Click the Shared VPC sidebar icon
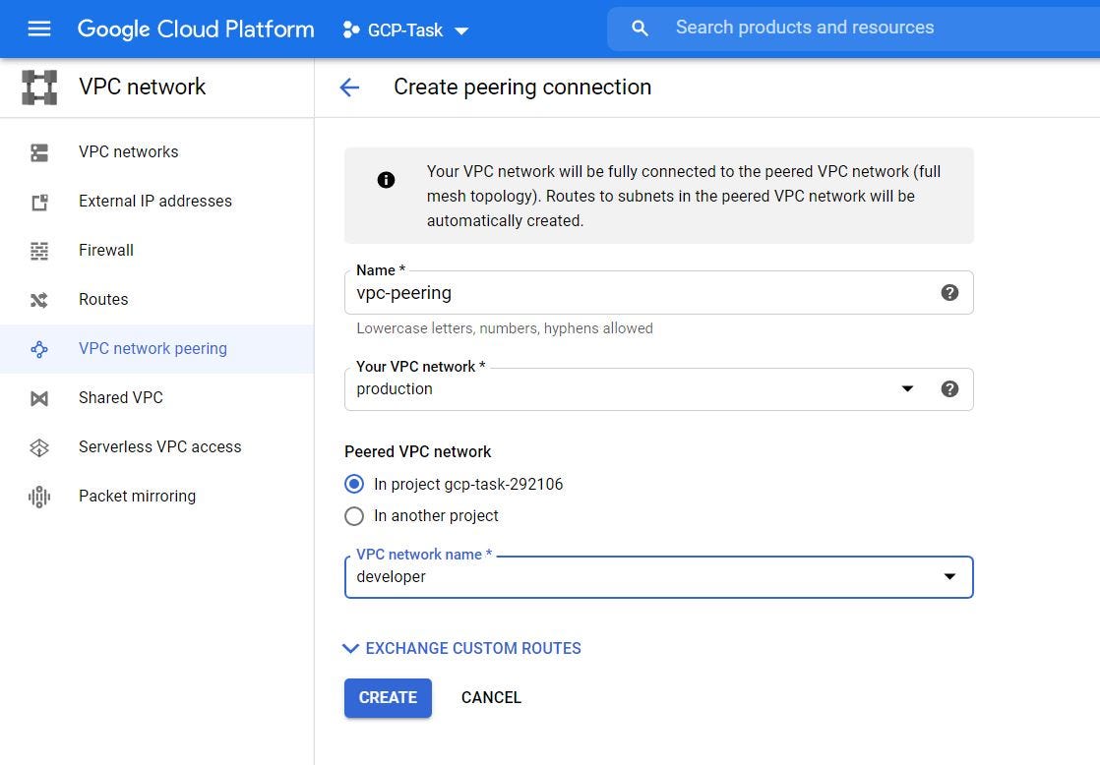Viewport: 1100px width, 765px height. coord(39,398)
